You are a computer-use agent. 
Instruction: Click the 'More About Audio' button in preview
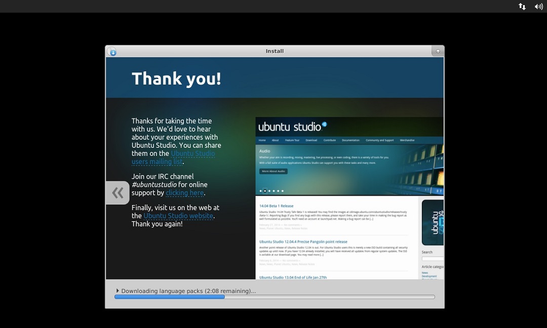(273, 171)
